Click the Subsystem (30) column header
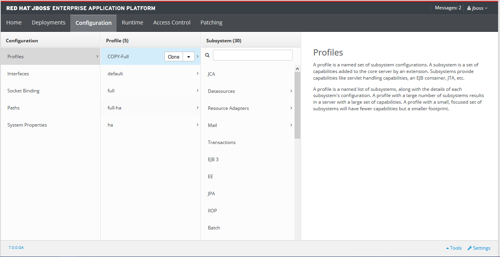Image resolution: width=500 pixels, height=257 pixels. [x=224, y=40]
